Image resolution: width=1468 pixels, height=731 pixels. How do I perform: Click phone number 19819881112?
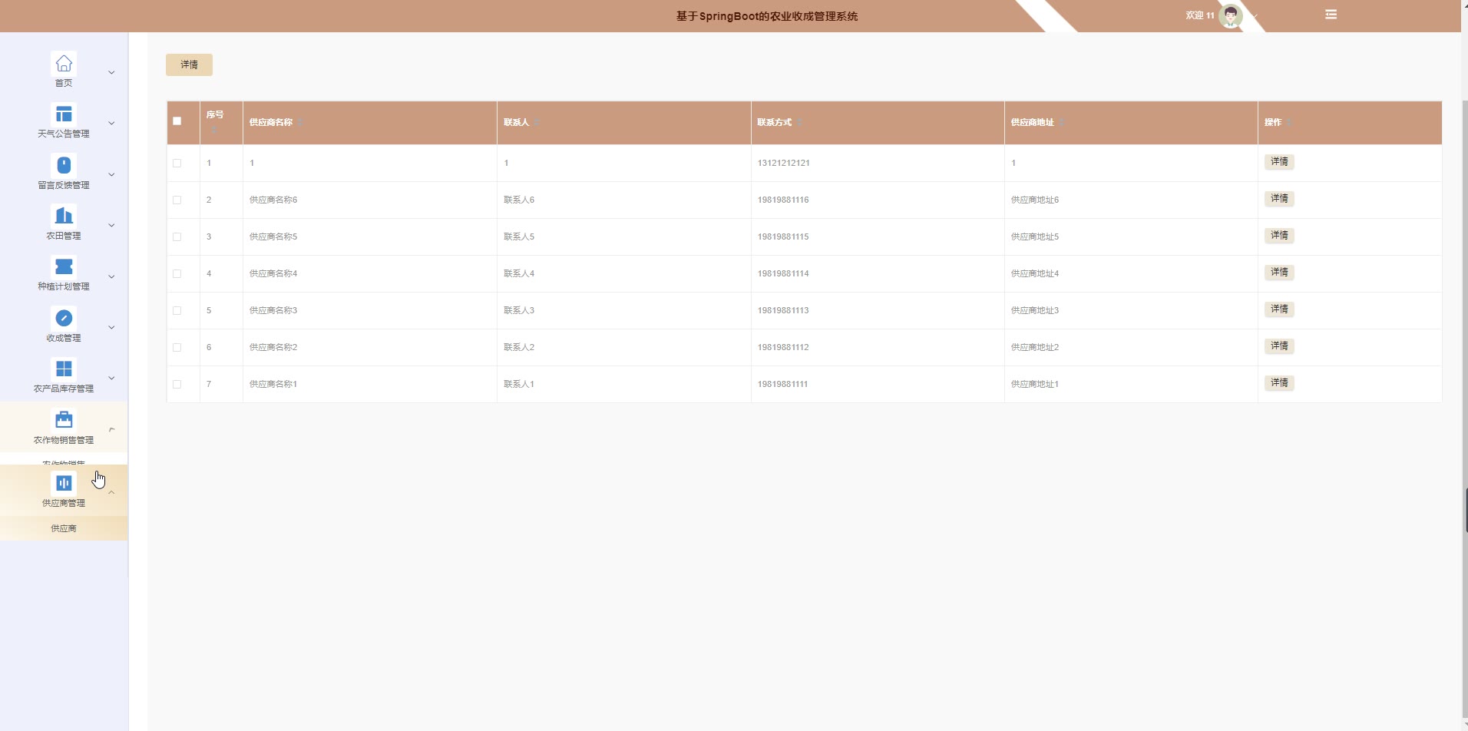tap(783, 347)
